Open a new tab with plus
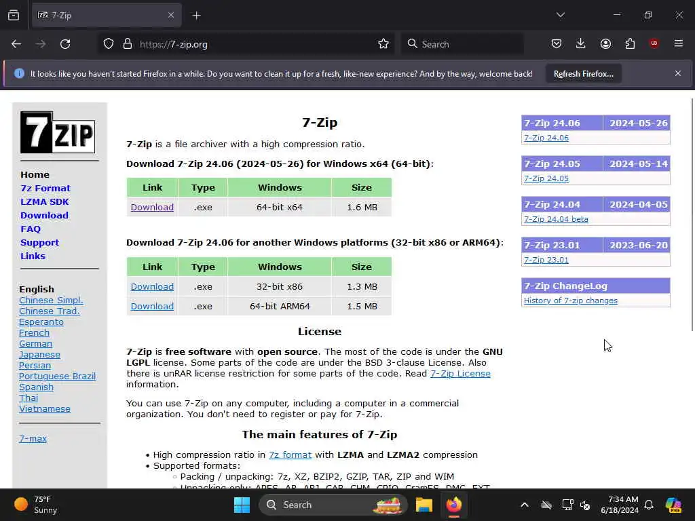 (x=197, y=16)
